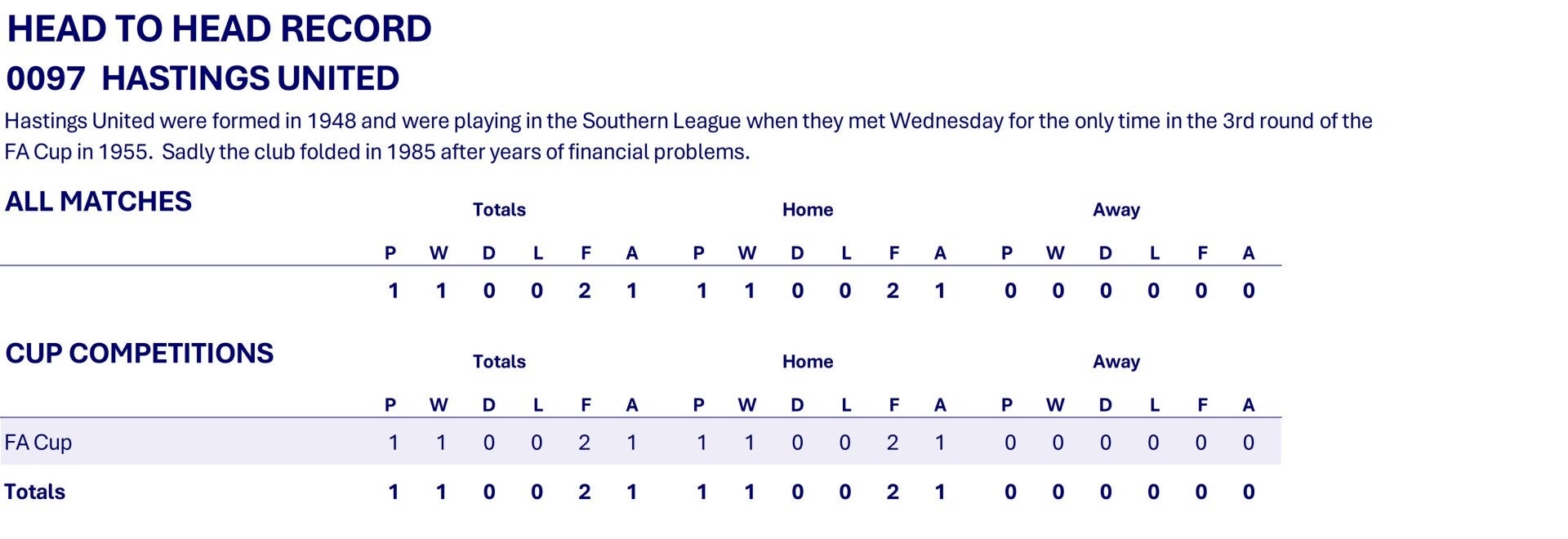
Task: Select the 0097 HASTINGS UNITED heading
Action: (203, 78)
